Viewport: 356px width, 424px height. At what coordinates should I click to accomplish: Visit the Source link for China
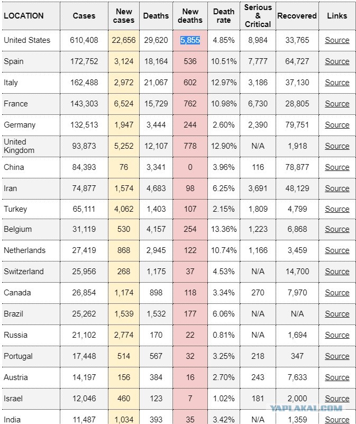pos(337,167)
